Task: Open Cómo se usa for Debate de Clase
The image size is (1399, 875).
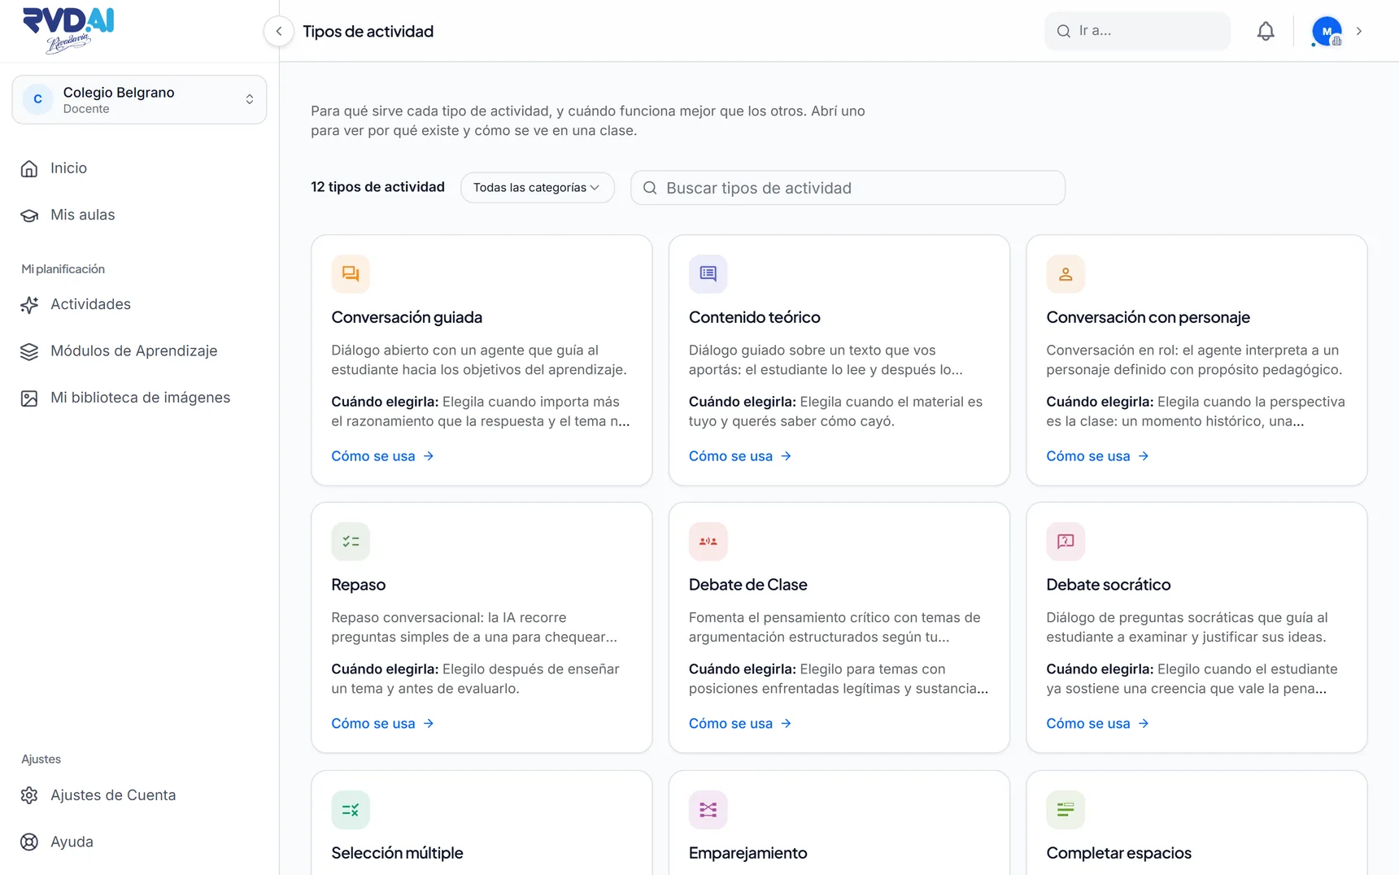Action: [x=740, y=724]
